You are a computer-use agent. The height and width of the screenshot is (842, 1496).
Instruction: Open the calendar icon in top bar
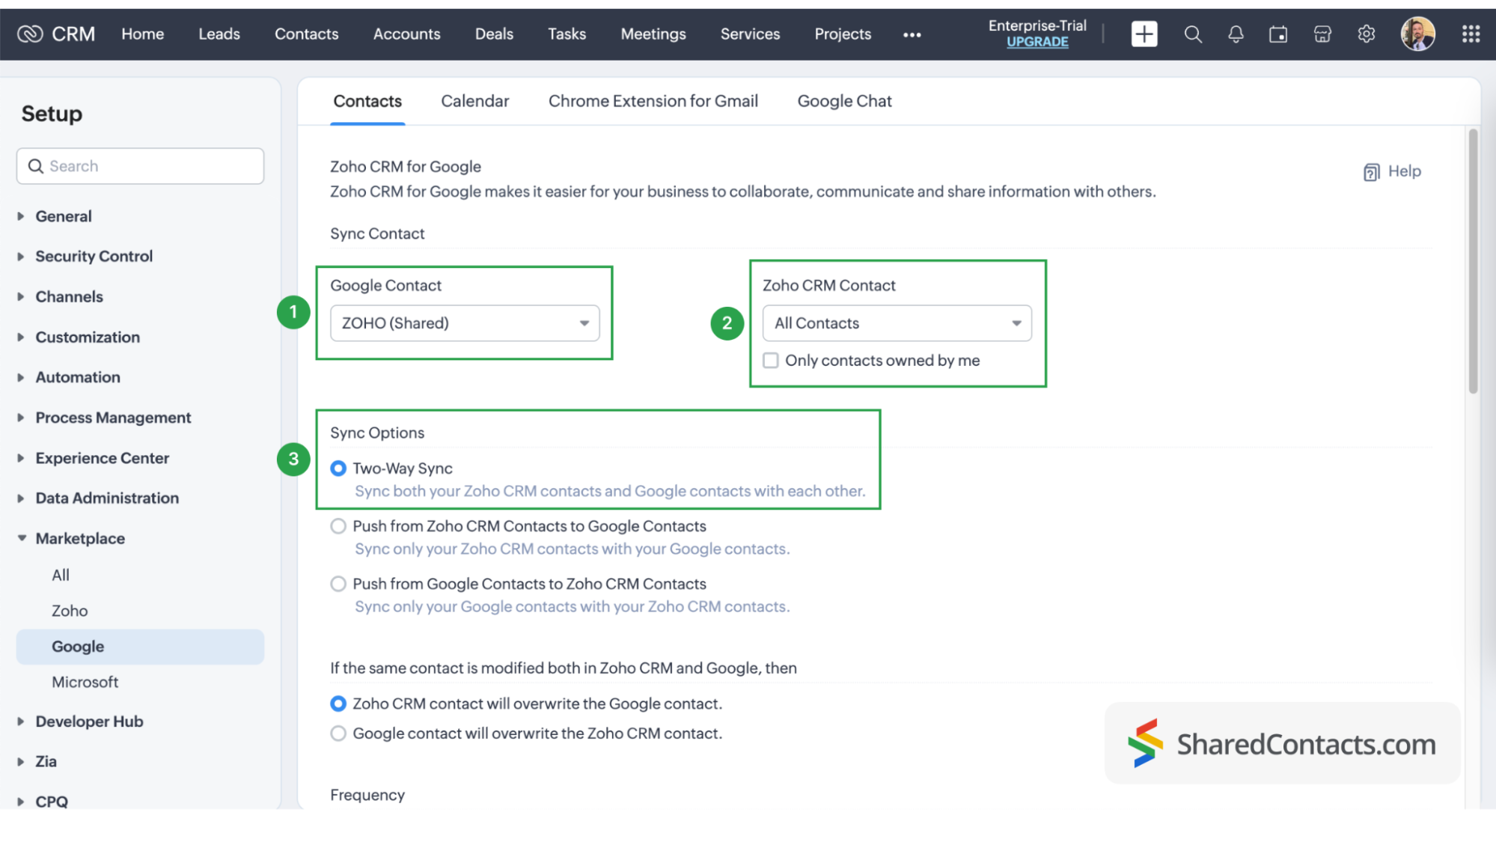(x=1278, y=34)
